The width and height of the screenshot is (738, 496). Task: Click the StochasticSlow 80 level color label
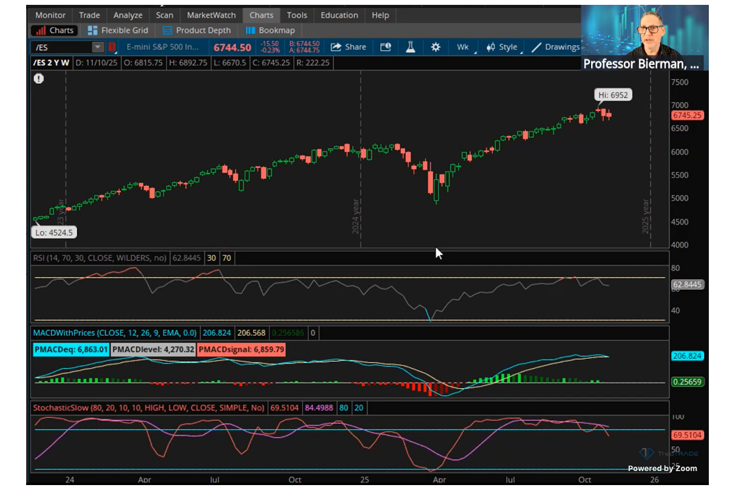(x=344, y=408)
